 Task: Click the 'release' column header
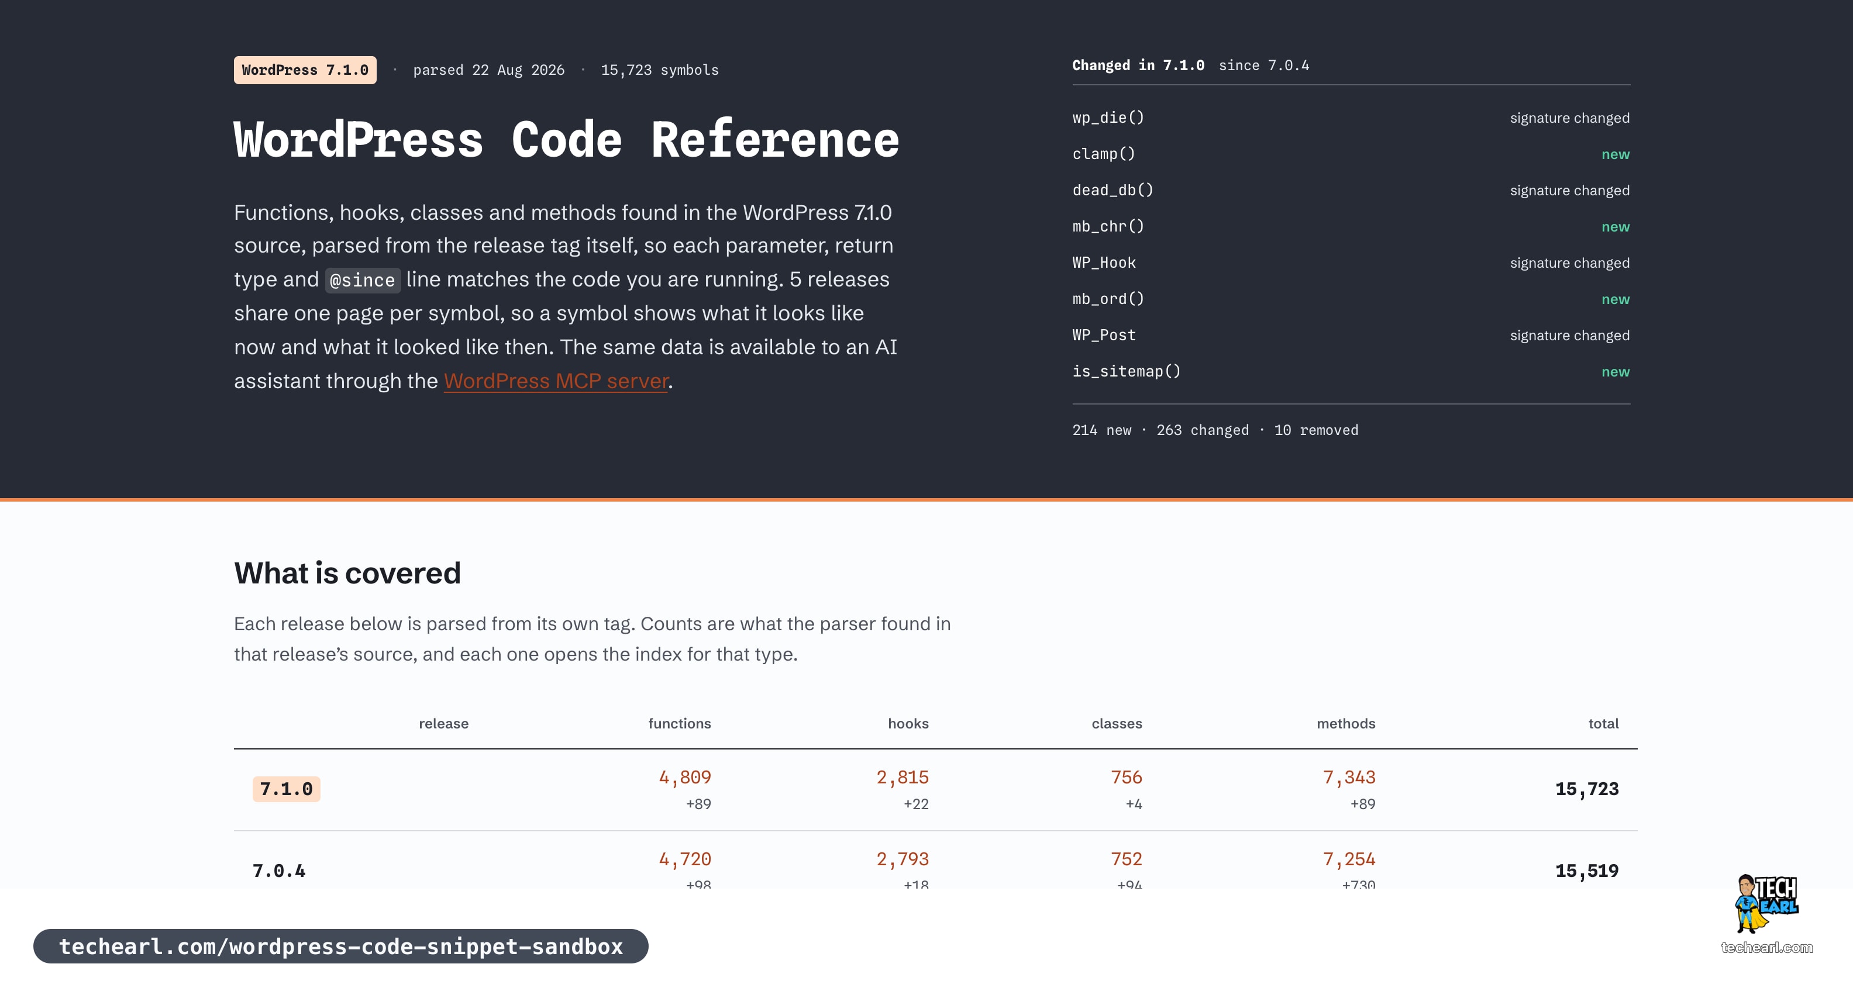444,723
